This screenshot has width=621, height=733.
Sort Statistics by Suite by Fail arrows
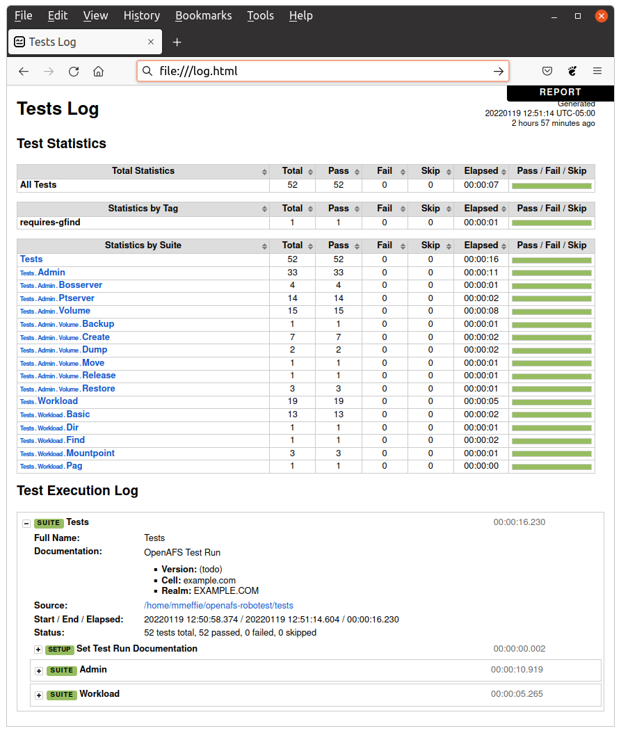(x=403, y=246)
